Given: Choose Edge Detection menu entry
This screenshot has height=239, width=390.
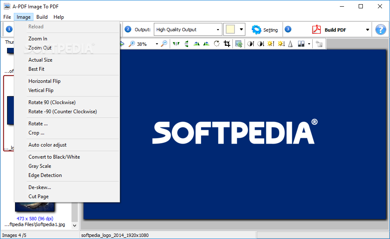Looking at the screenshot, I should pos(67,175).
